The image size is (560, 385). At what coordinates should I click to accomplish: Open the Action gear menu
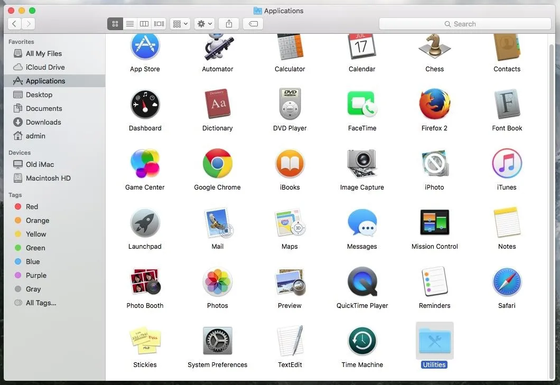pos(204,24)
